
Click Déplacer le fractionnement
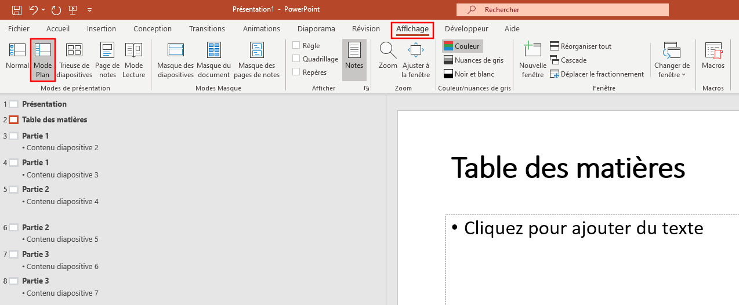pyautogui.click(x=597, y=74)
